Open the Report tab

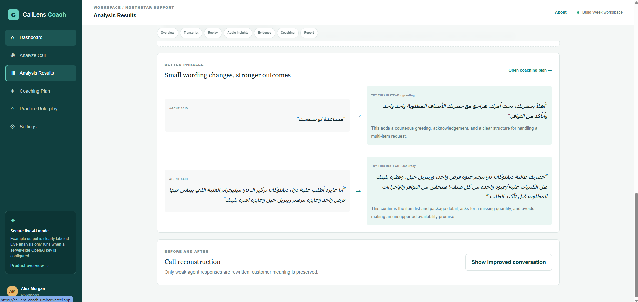309,33
